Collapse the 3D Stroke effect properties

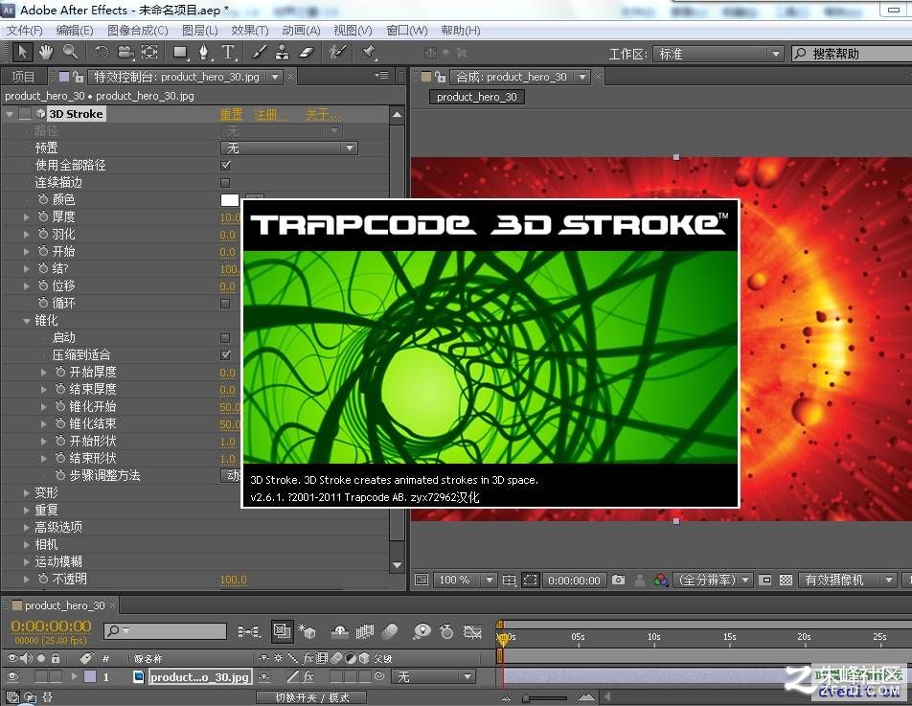click(x=10, y=114)
